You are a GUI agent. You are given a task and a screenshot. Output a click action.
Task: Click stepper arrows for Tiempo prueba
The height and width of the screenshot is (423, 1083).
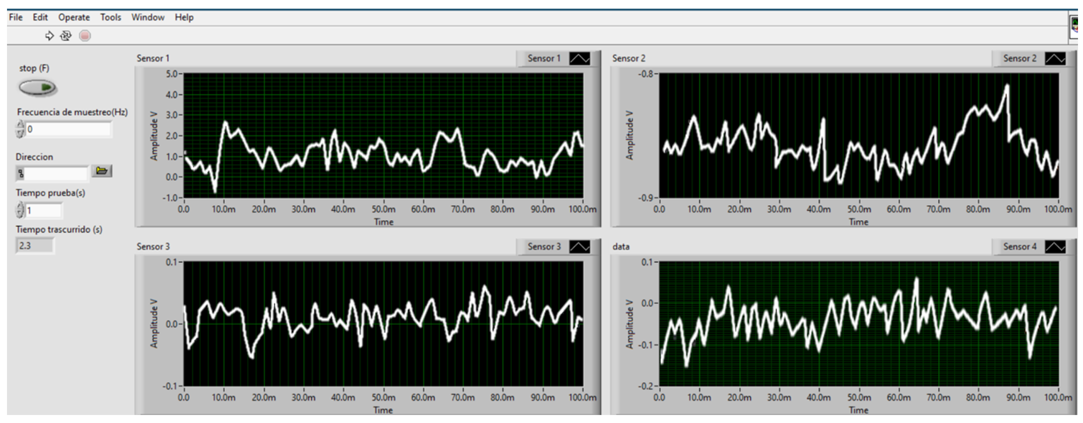[x=20, y=210]
